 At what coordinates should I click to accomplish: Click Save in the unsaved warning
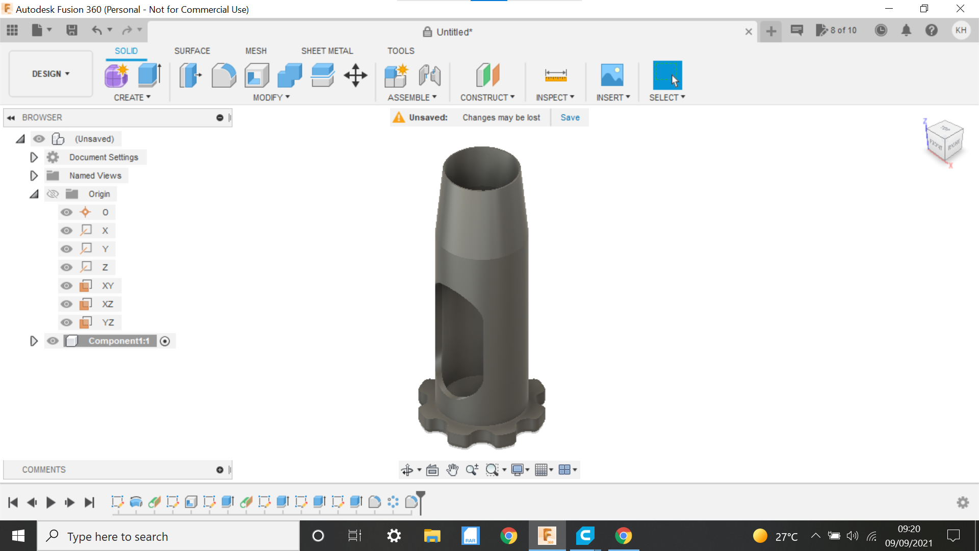pos(570,117)
